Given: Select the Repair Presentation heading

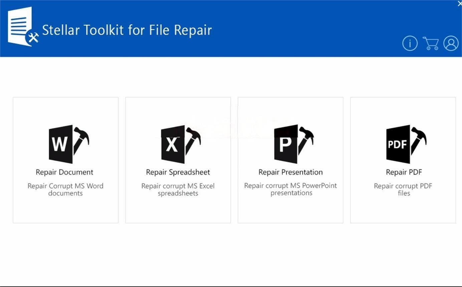Looking at the screenshot, I should click(x=290, y=172).
